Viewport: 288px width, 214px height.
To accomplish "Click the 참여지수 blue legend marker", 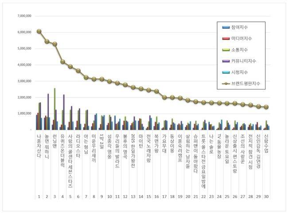I will click(226, 27).
